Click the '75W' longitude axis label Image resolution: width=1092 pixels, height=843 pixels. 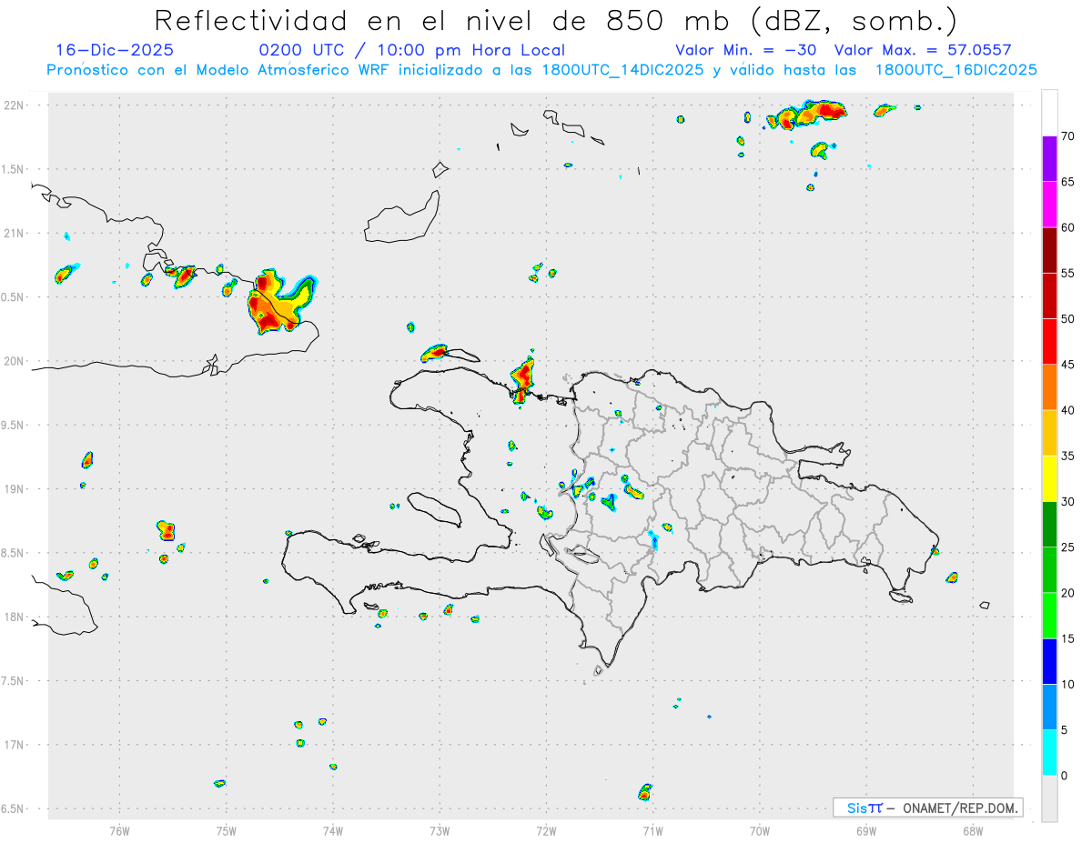point(227,830)
